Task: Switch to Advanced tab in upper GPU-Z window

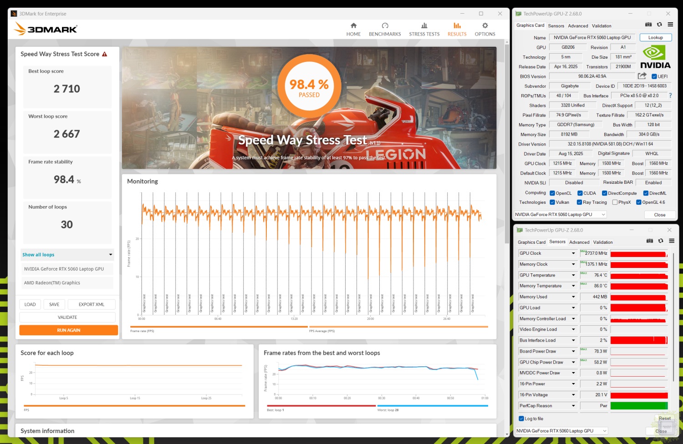Action: pos(578,26)
